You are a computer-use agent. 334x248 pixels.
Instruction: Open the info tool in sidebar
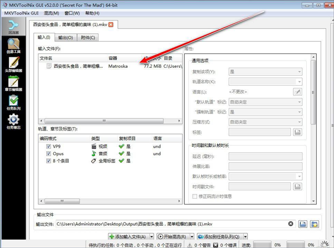coord(13,46)
